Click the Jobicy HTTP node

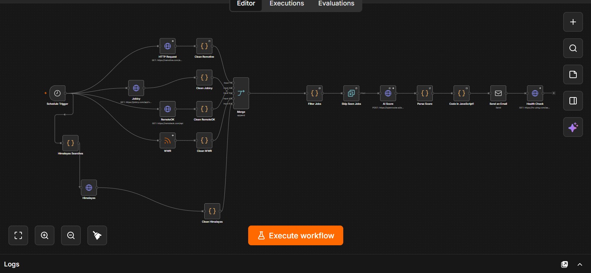(x=136, y=88)
